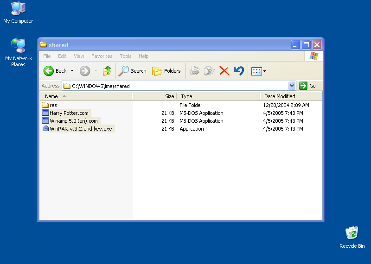Maximize the shared window
This screenshot has height=264, width=371.
click(x=306, y=44)
